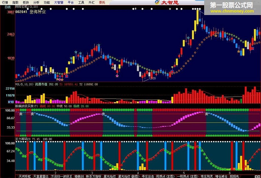Open the 行情 menu

[5, 2]
